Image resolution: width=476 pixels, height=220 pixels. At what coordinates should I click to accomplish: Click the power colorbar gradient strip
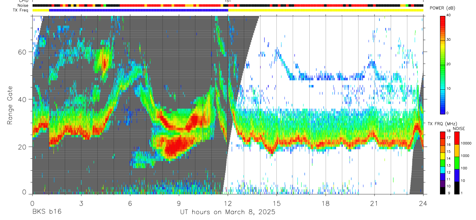pos(443,64)
